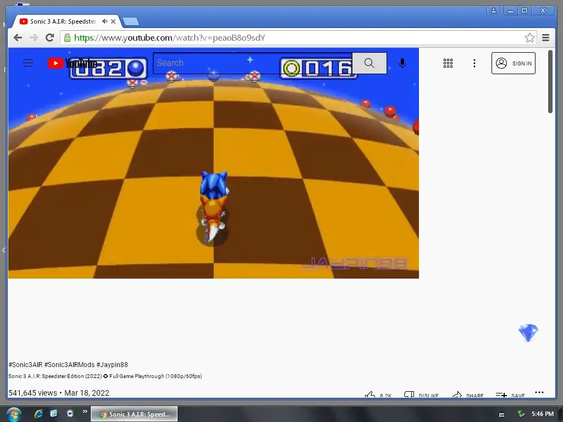Screen dimensions: 563x422
Task: Like the video with thumbs-up icon
Action: coord(370,395)
